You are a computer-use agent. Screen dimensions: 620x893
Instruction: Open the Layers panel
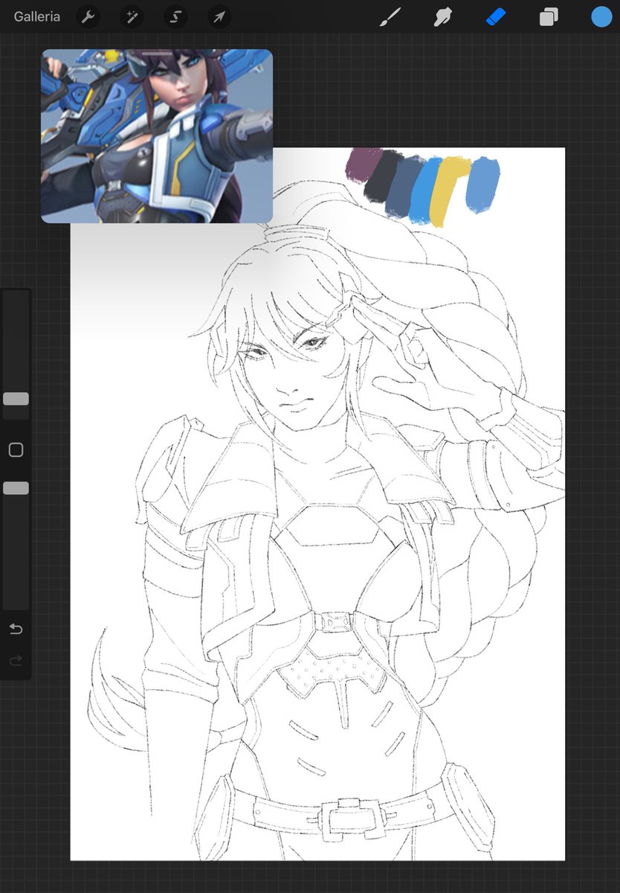[x=549, y=16]
